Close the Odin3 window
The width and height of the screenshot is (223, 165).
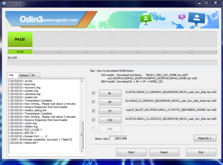[215, 3]
